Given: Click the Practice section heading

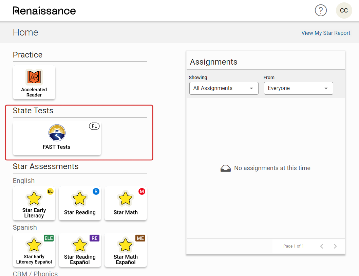Looking at the screenshot, I should pyautogui.click(x=27, y=55).
